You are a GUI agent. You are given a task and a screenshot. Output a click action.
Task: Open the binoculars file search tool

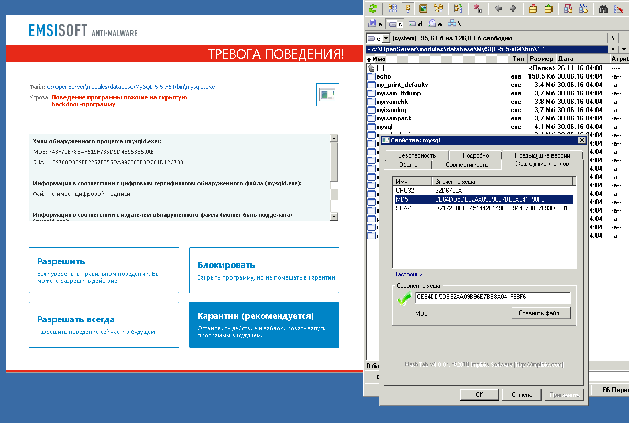[x=603, y=8]
